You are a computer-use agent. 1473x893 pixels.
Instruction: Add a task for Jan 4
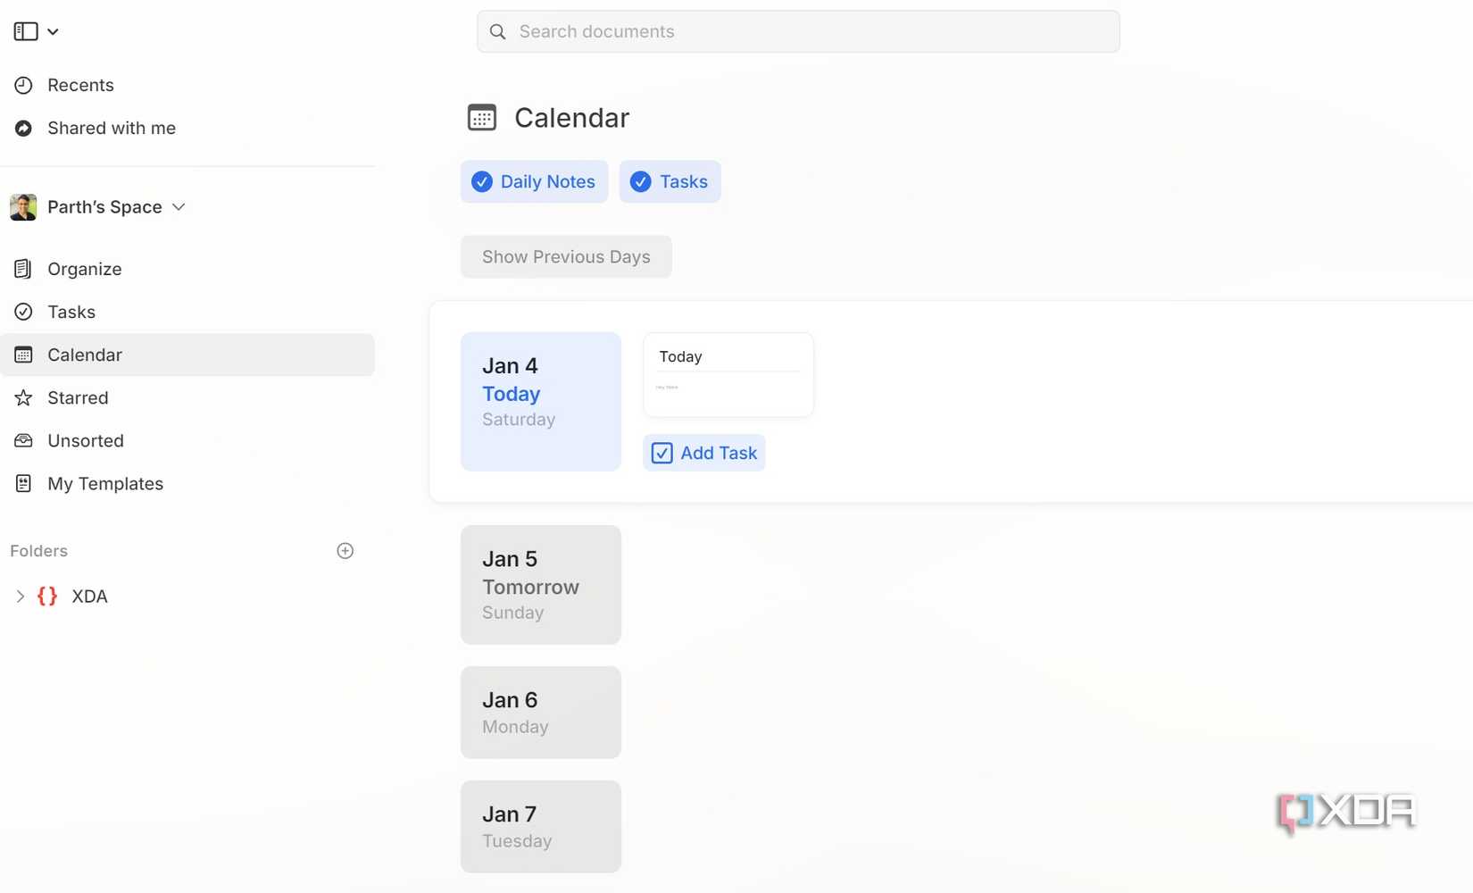point(703,453)
